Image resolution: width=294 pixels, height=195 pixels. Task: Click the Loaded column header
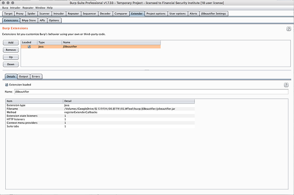(x=29, y=42)
